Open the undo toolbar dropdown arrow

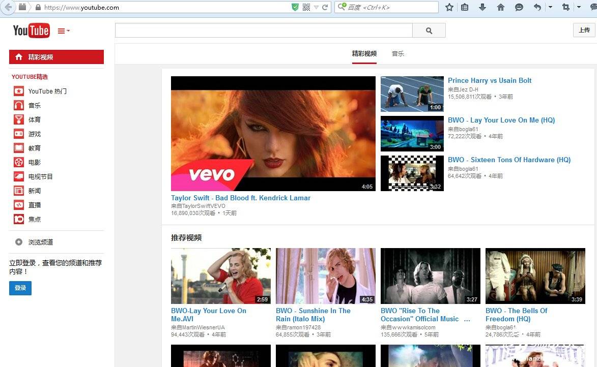click(550, 7)
